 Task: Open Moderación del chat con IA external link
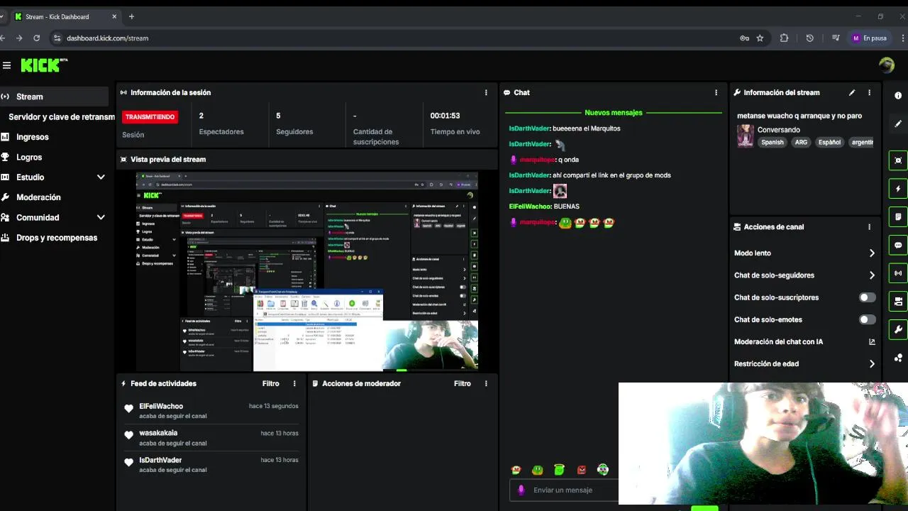tap(872, 342)
